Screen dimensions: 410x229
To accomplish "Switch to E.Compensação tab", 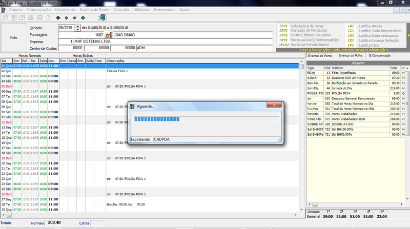I will [x=380, y=56].
